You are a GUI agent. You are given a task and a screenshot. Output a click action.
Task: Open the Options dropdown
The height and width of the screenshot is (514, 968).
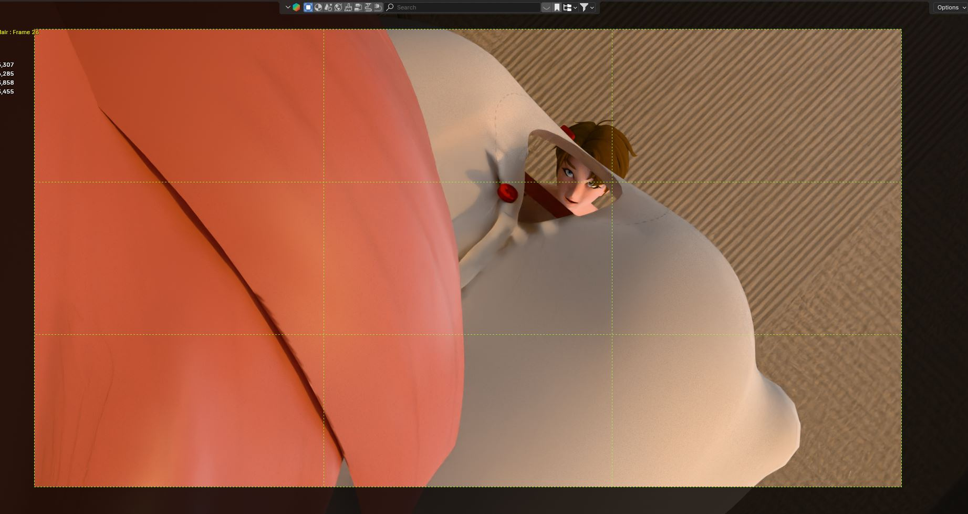951,7
